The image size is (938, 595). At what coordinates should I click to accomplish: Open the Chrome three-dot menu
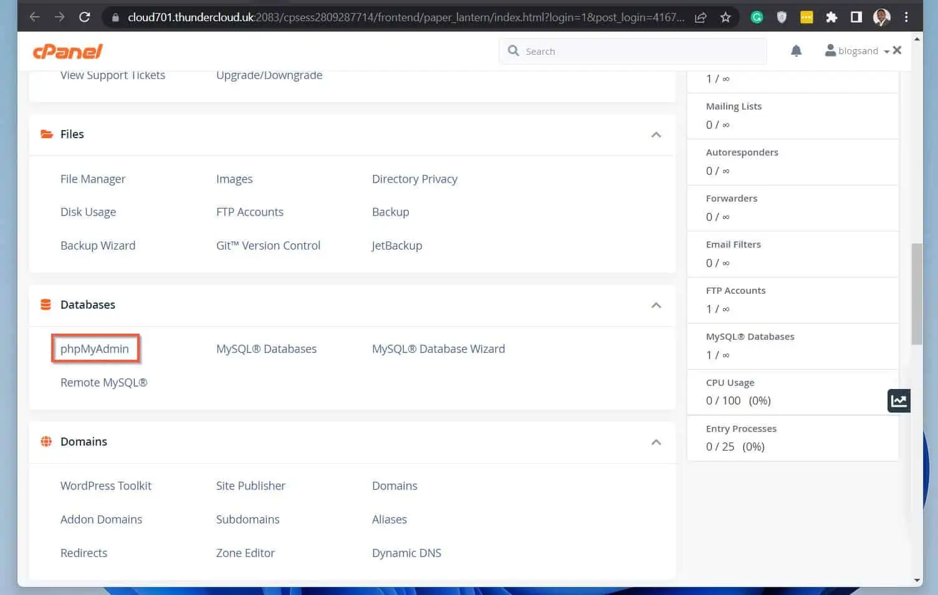point(906,17)
